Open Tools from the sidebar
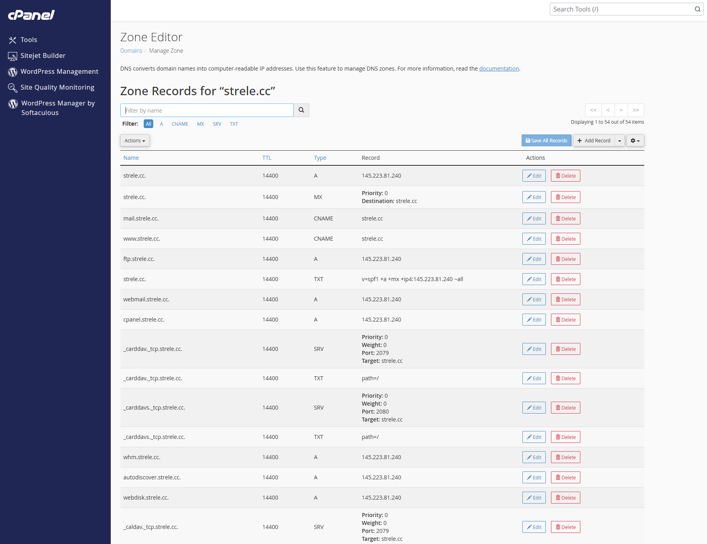This screenshot has height=544, width=707. click(29, 40)
